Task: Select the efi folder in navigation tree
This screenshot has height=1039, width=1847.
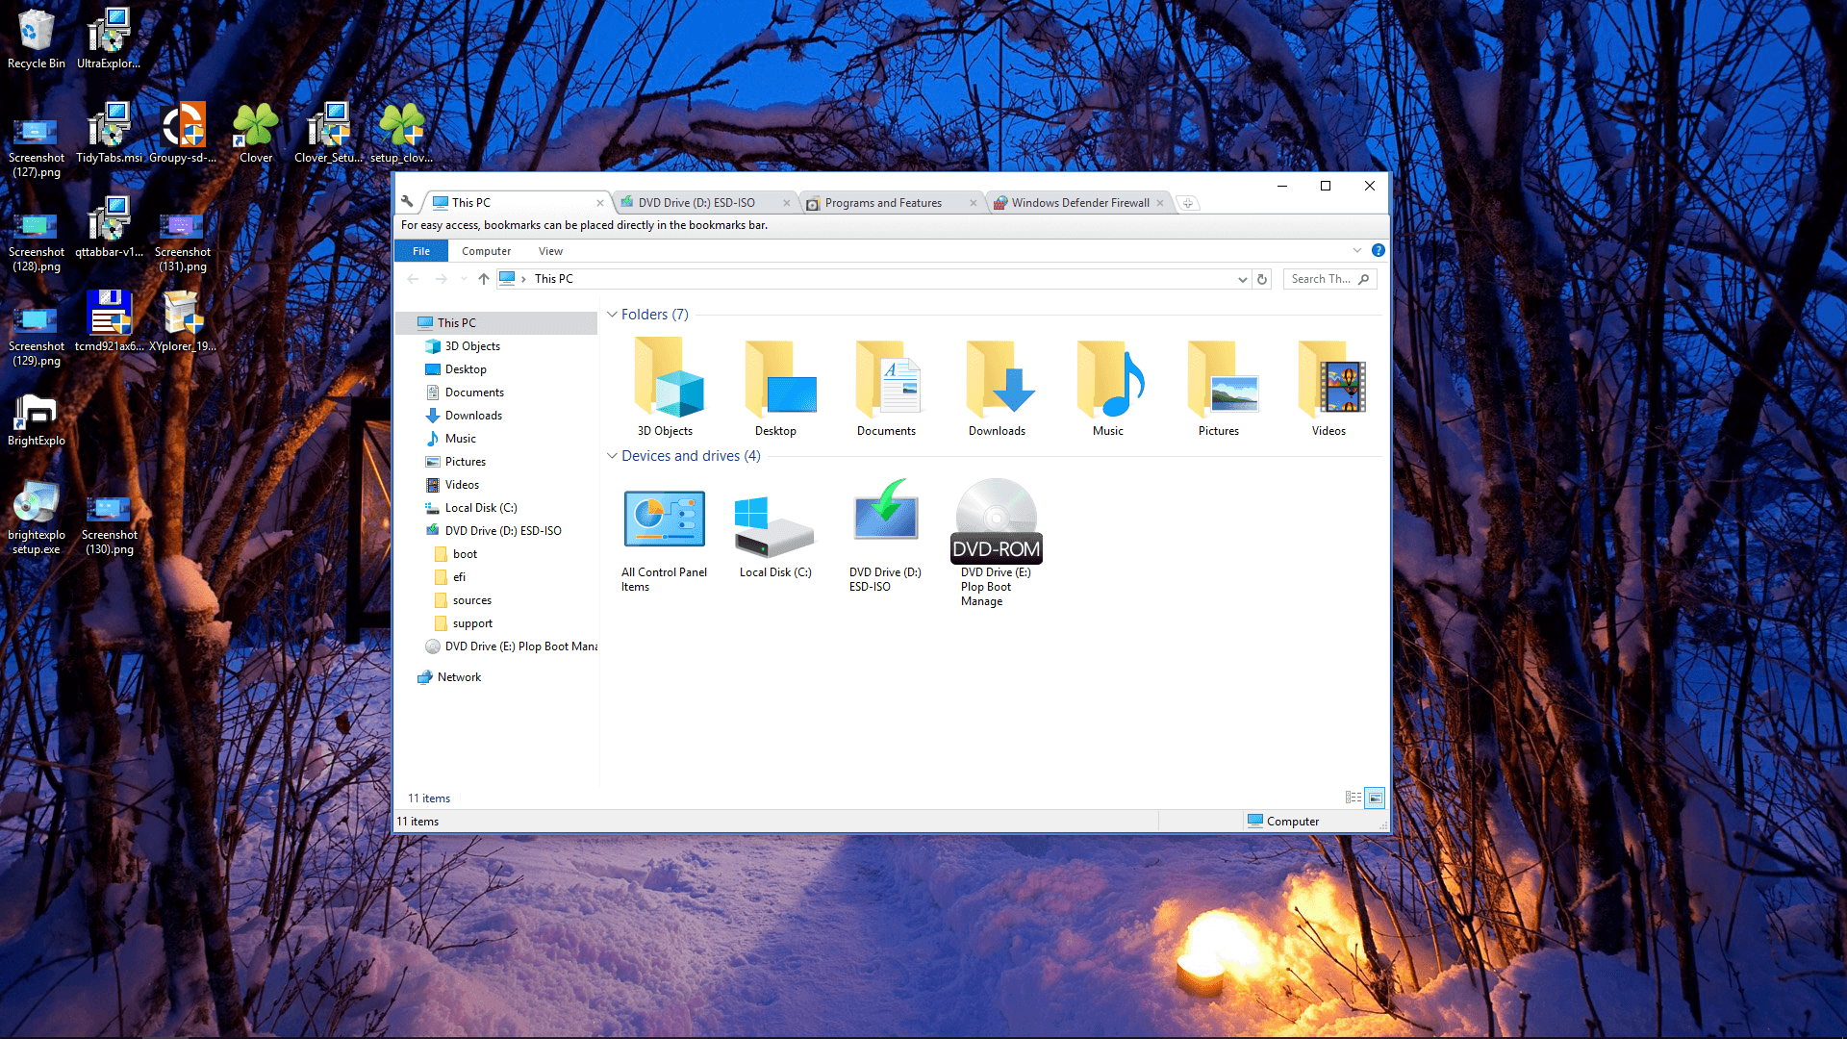Action: [x=458, y=577]
